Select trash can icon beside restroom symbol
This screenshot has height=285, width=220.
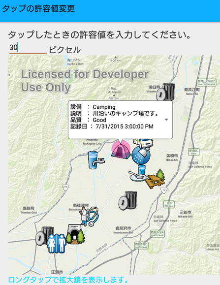click(44, 236)
